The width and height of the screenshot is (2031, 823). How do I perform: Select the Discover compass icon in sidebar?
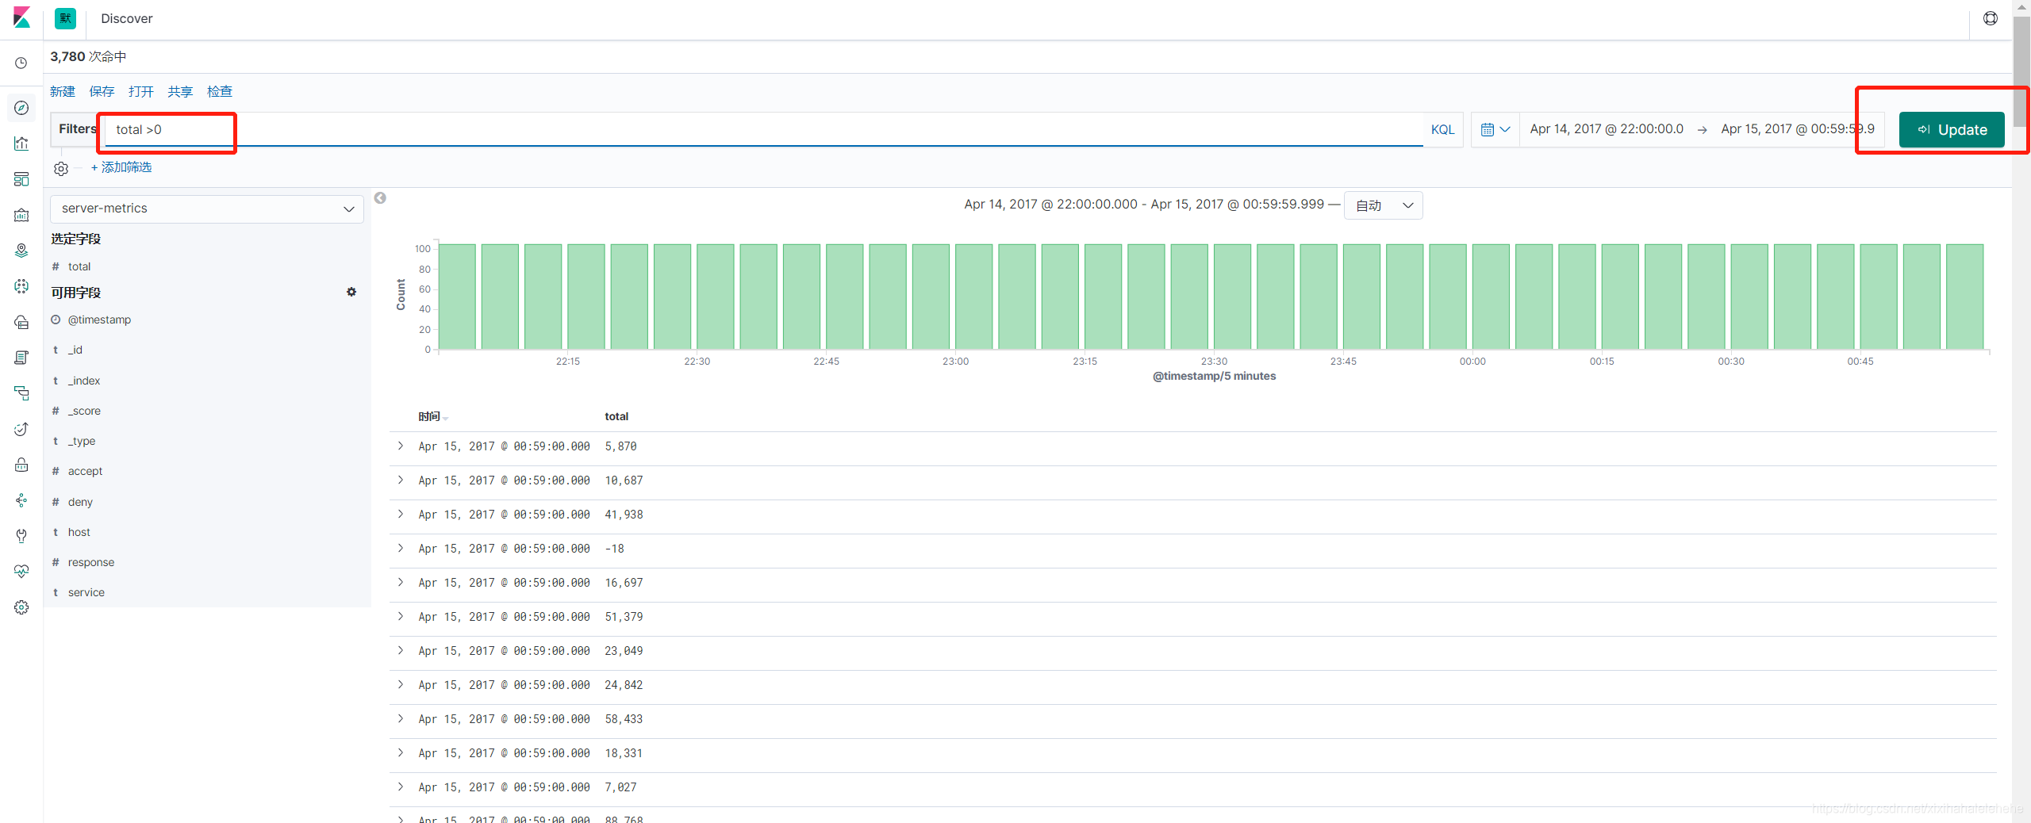pyautogui.click(x=21, y=108)
